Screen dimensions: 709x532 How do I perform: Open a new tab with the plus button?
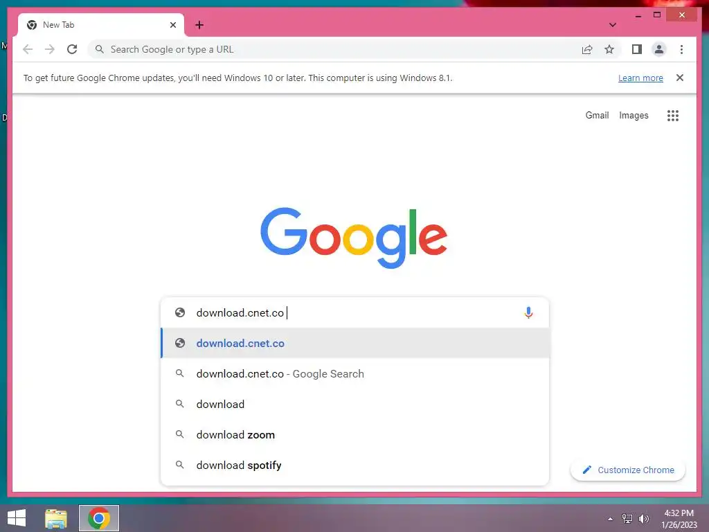[x=199, y=25]
